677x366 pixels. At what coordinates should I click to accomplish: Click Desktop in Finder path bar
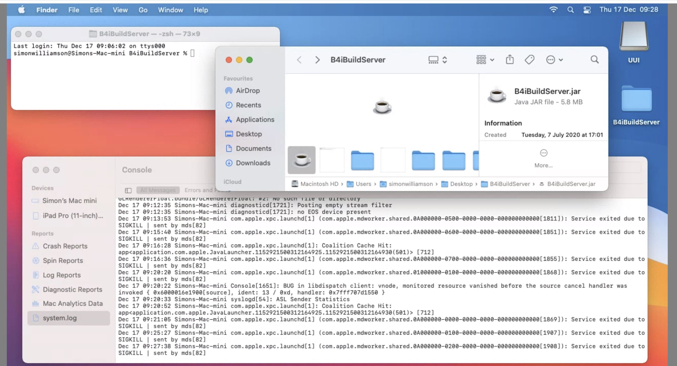coord(457,184)
